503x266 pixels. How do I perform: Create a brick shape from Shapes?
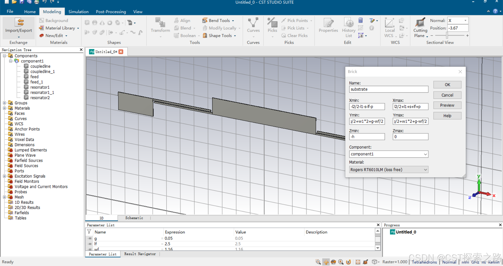pos(87,23)
